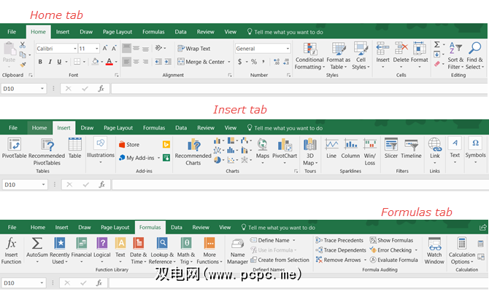Viewport: 489px width, 291px height.
Task: Click the red Font Color A button
Action: click(109, 62)
